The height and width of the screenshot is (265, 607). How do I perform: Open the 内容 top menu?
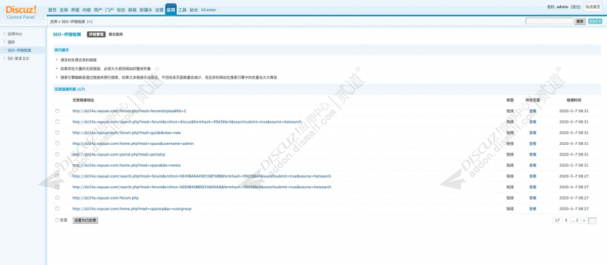[87, 10]
